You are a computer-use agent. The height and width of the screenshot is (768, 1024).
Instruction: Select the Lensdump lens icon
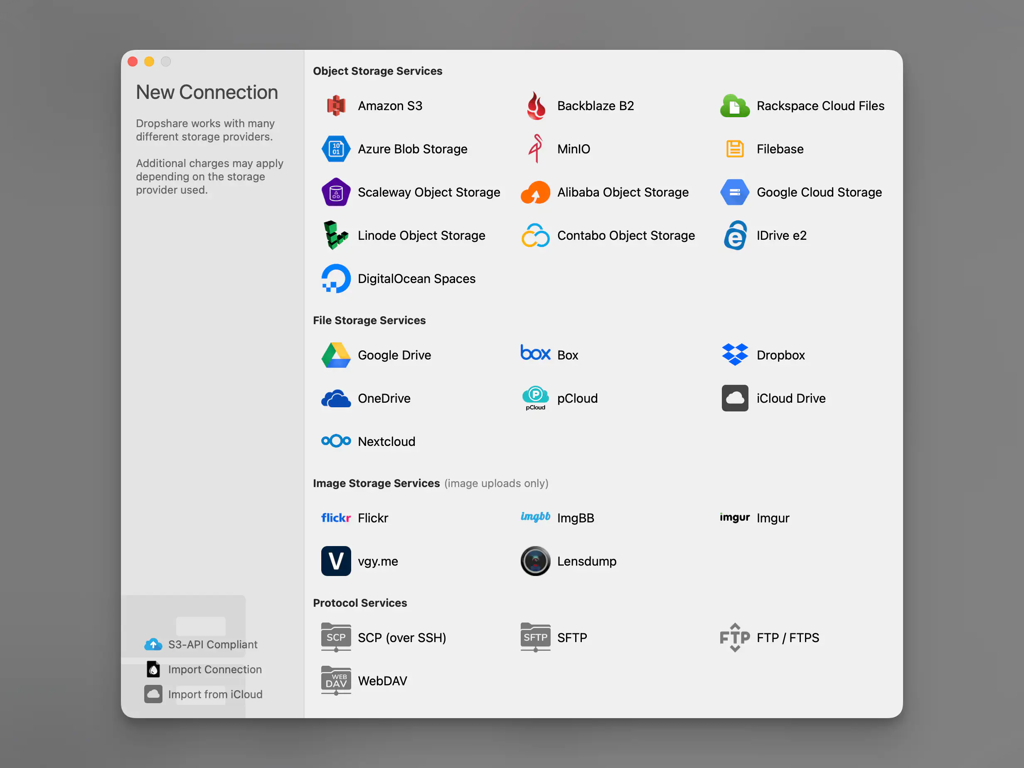[536, 561]
